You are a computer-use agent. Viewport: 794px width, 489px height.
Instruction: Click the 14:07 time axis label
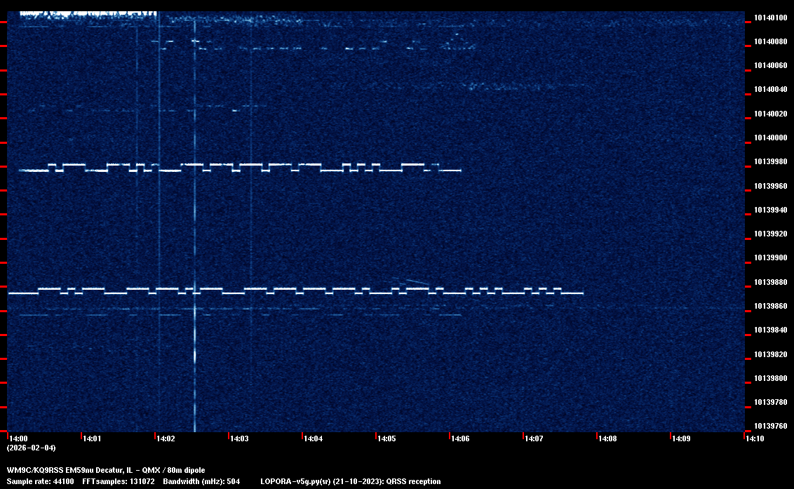[x=534, y=438]
